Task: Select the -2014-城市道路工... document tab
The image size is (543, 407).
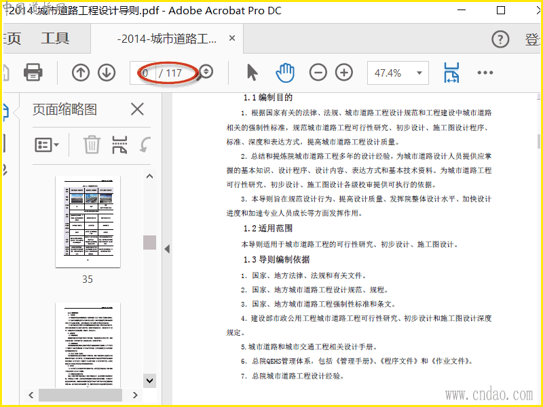Action: coord(167,39)
